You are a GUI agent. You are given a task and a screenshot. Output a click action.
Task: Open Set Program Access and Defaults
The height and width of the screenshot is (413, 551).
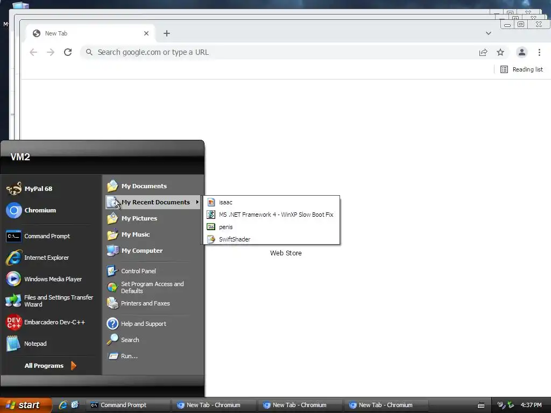pyautogui.click(x=145, y=287)
